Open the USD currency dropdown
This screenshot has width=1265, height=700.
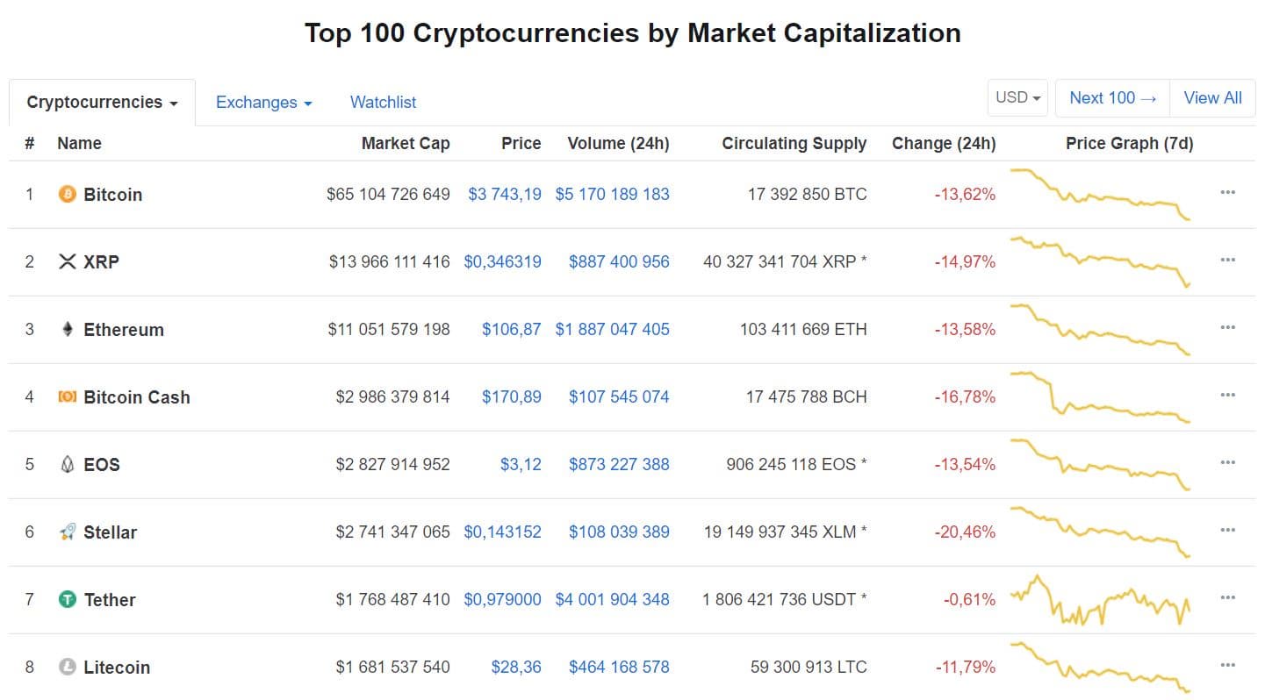[1017, 97]
